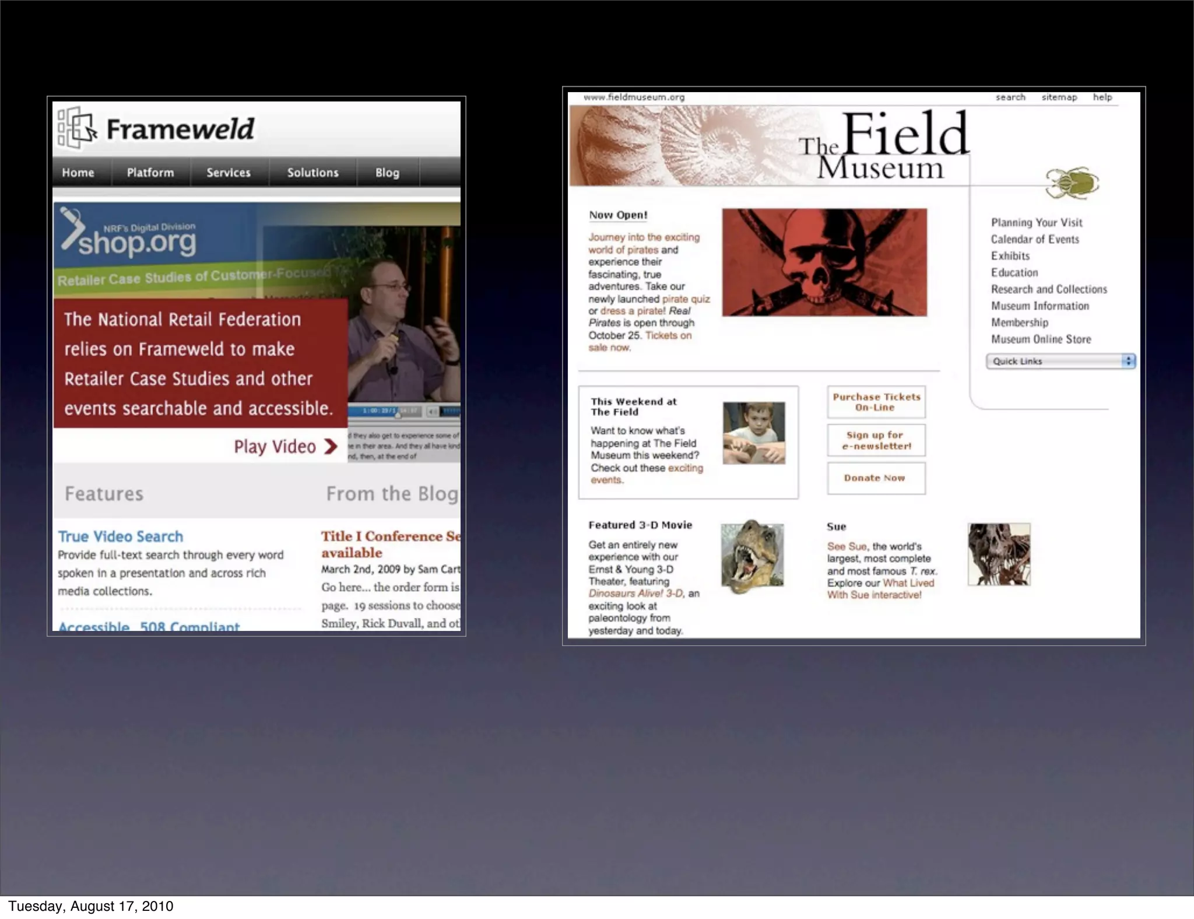Viewport: 1194px width, 919px height.
Task: Click the pirate skull image
Action: (x=824, y=262)
